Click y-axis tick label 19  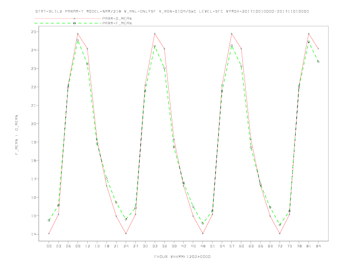point(33,142)
